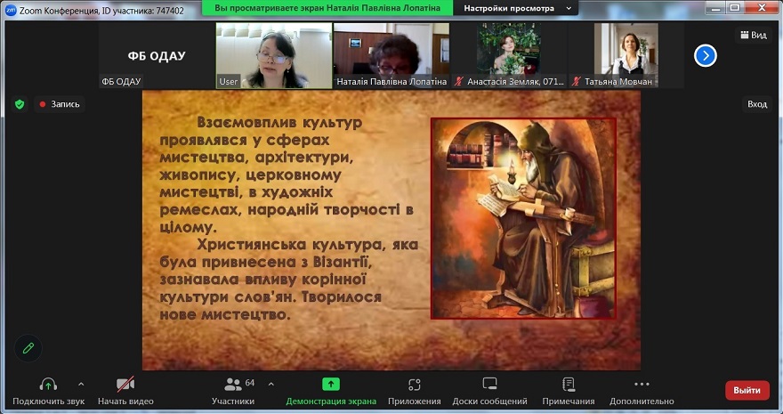Select the ФБ ОДАУ participant tile
The image size is (783, 414).
click(156, 55)
